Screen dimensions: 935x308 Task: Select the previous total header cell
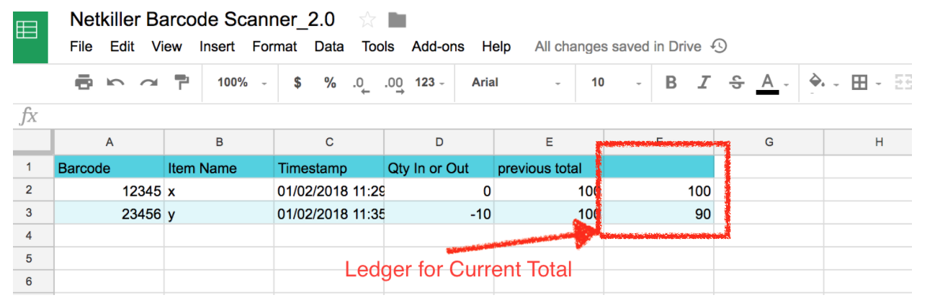pos(549,168)
